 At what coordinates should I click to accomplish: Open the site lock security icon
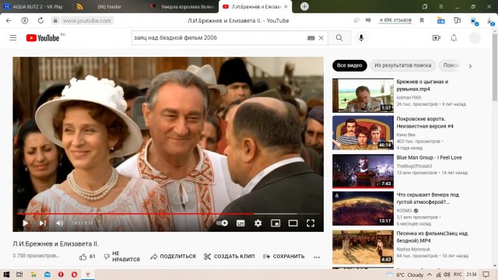coord(55,21)
